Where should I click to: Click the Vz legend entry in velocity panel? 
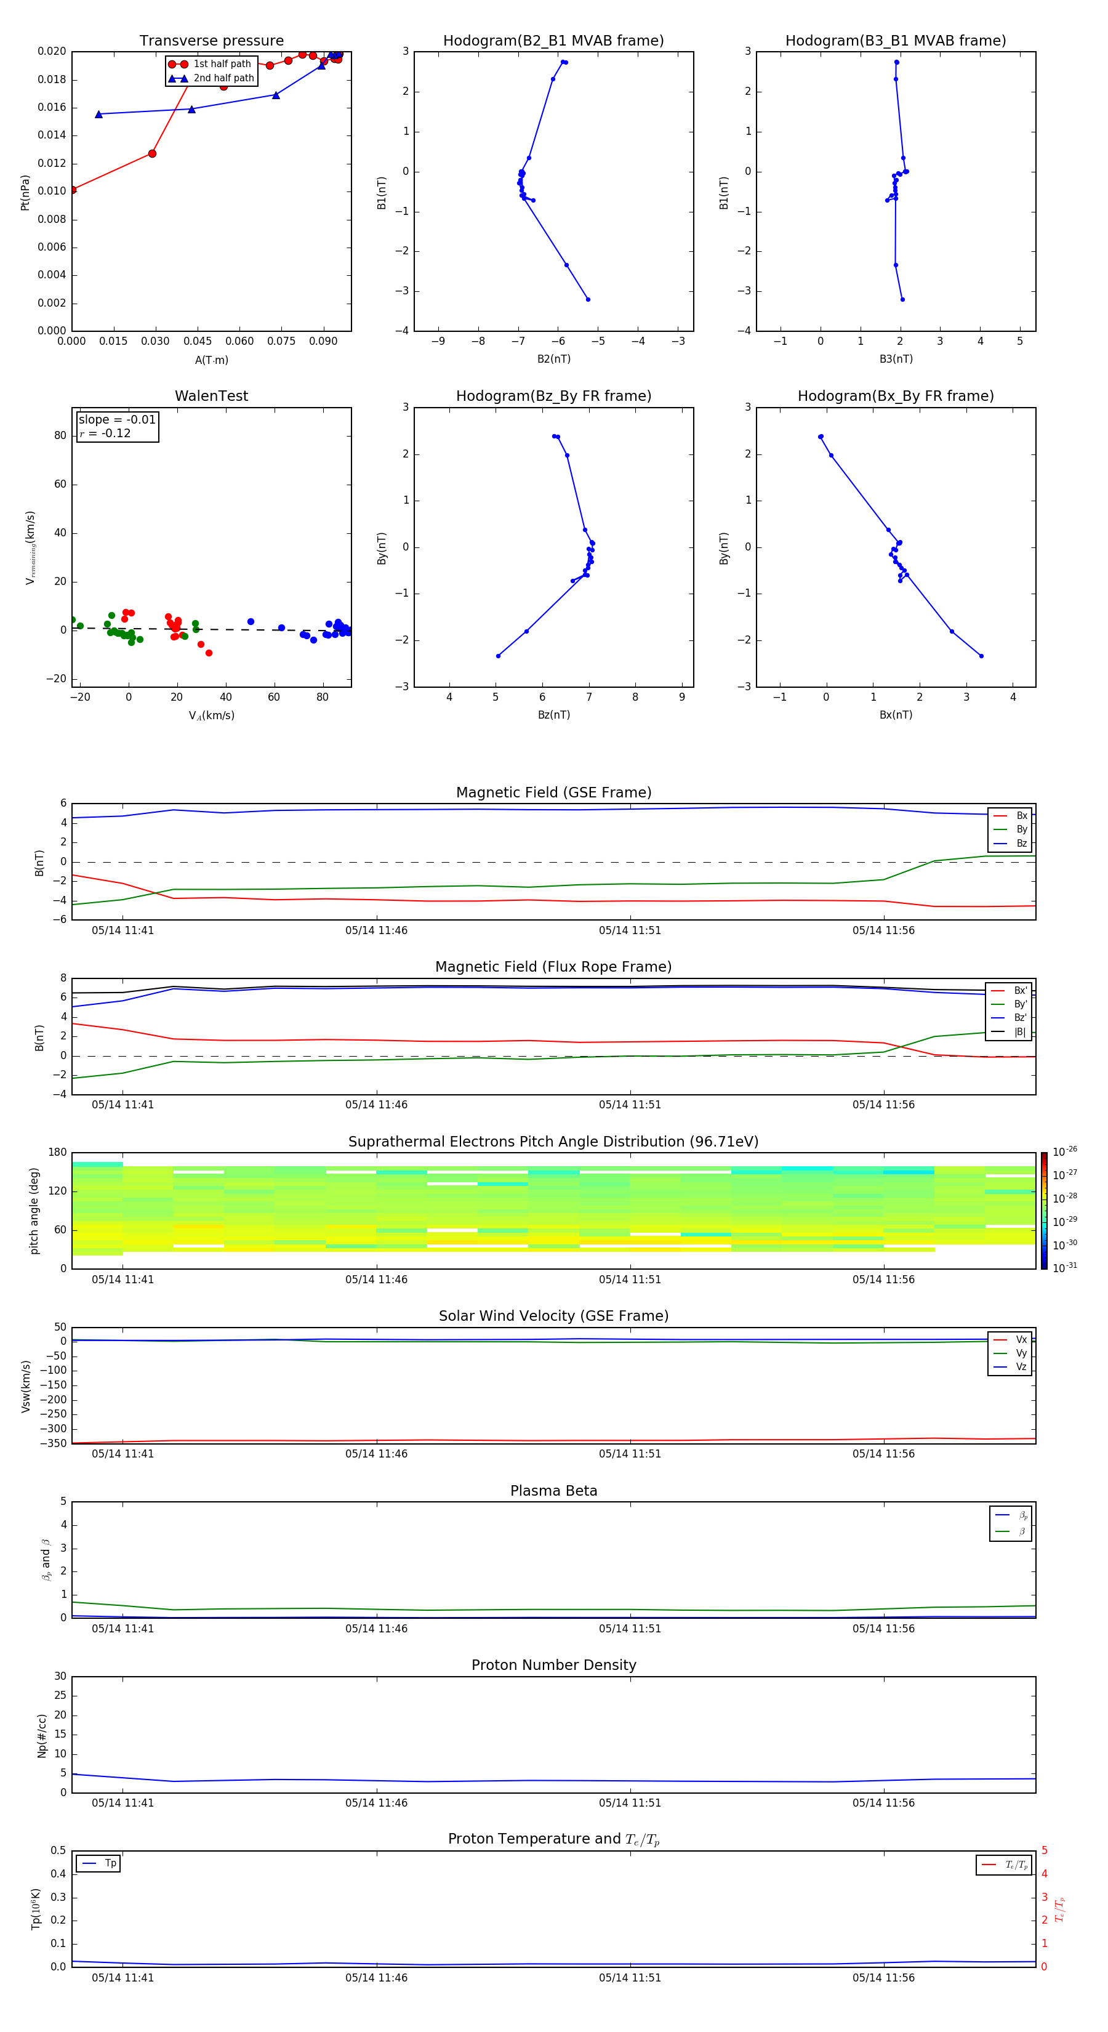tap(1010, 1366)
